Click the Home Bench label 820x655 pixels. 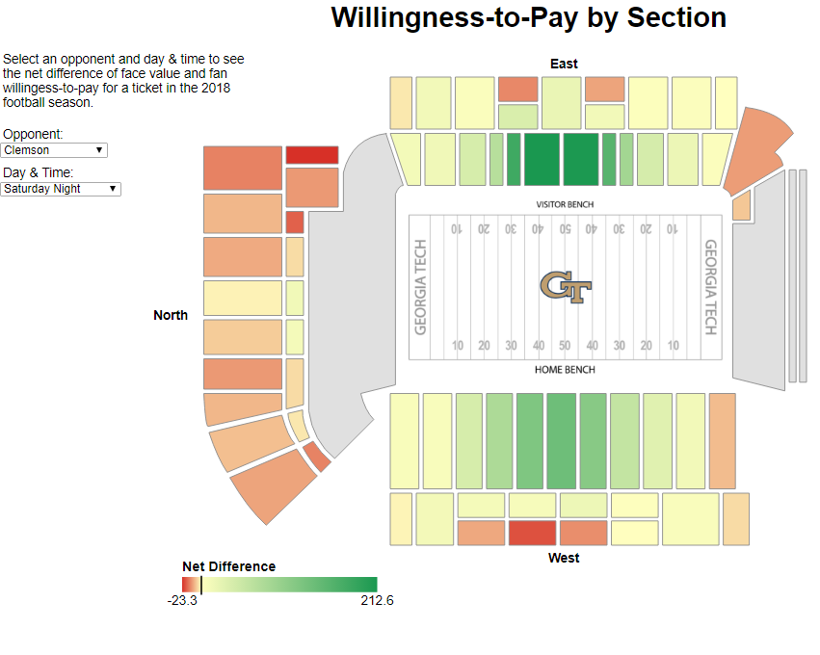tap(565, 370)
